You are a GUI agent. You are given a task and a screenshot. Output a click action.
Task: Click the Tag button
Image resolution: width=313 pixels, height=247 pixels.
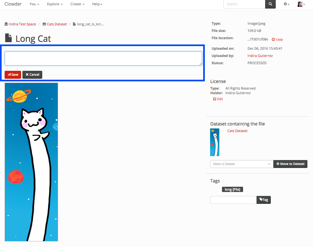click(264, 200)
